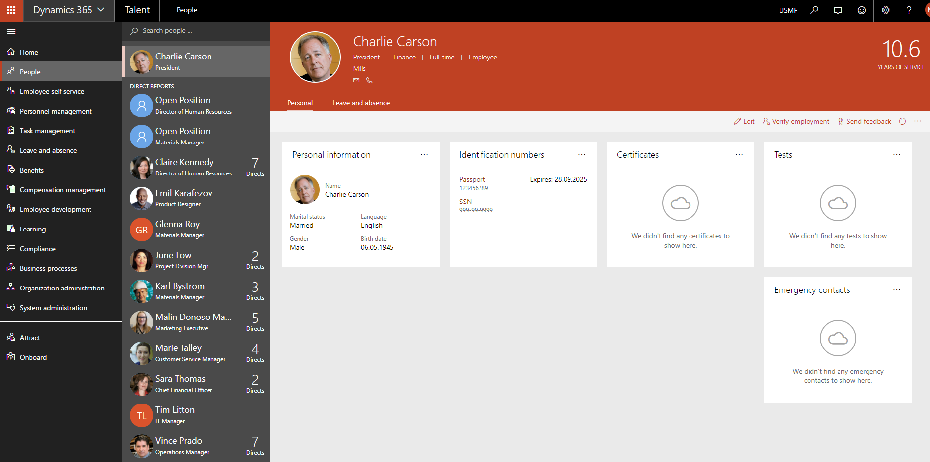Screen dimensions: 930x462
Task: Click Send feedback
Action: click(x=864, y=121)
